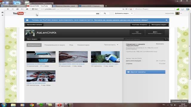Bookmark the page using the address bar star

coord(127,9)
